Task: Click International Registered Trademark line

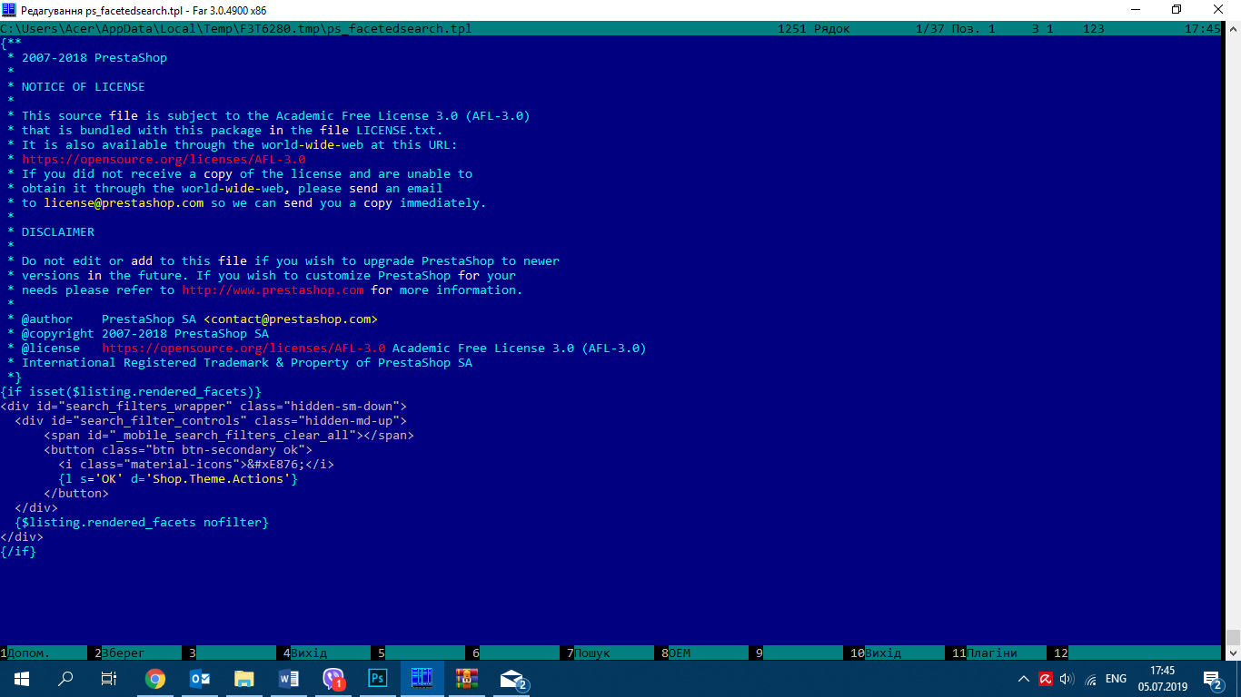Action: [247, 362]
